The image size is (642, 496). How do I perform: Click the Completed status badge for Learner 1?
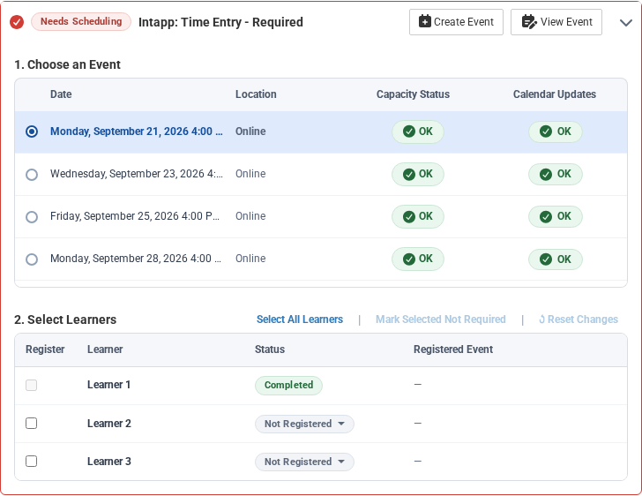[x=288, y=386]
